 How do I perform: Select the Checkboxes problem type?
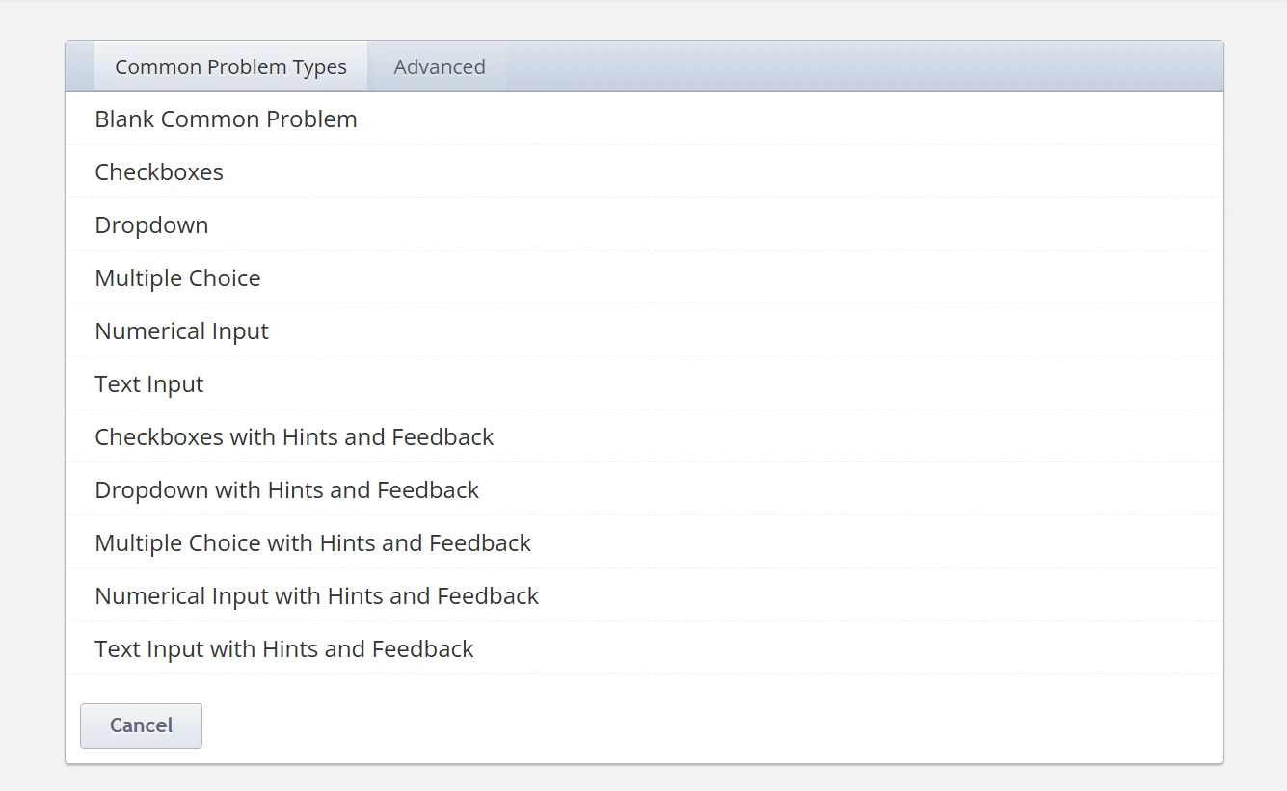(644, 171)
